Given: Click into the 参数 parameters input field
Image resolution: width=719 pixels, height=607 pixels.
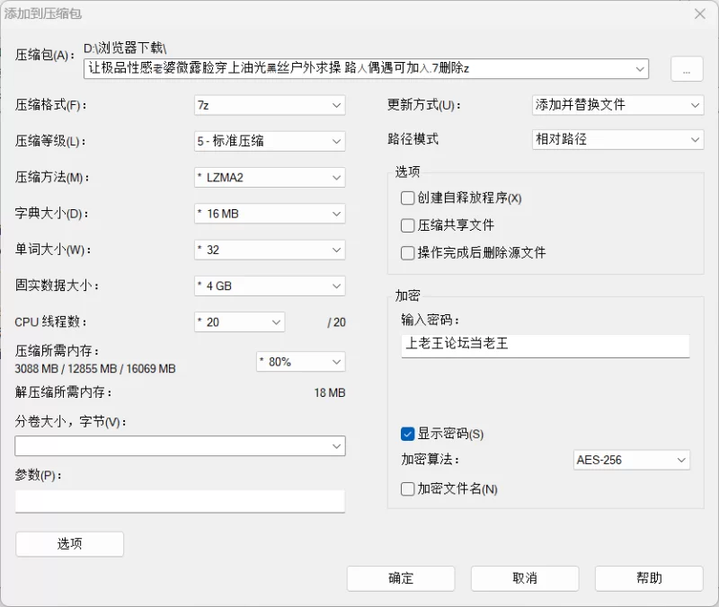Looking at the screenshot, I should [x=180, y=502].
